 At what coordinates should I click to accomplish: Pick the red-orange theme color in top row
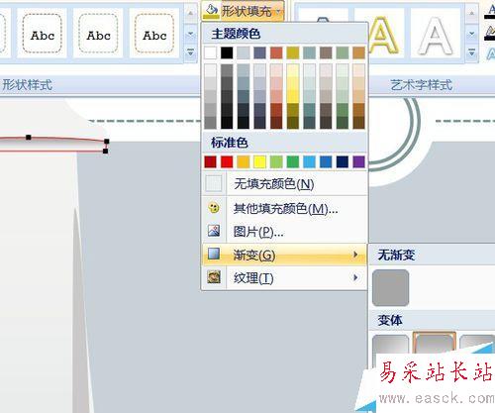[276, 52]
